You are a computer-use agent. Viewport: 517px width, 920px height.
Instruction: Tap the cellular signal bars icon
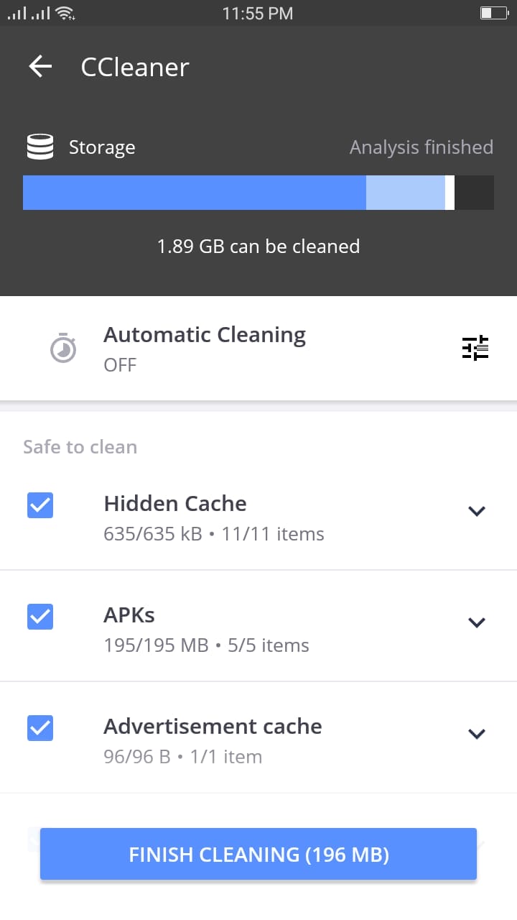tap(27, 13)
